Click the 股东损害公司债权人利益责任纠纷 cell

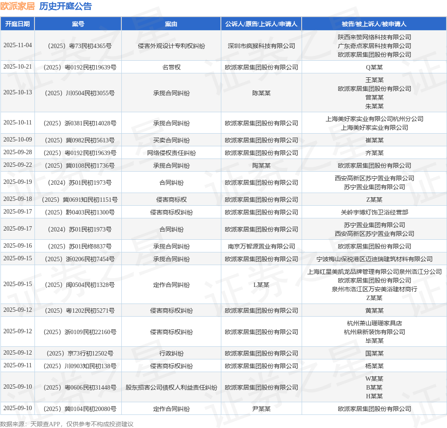(171, 387)
